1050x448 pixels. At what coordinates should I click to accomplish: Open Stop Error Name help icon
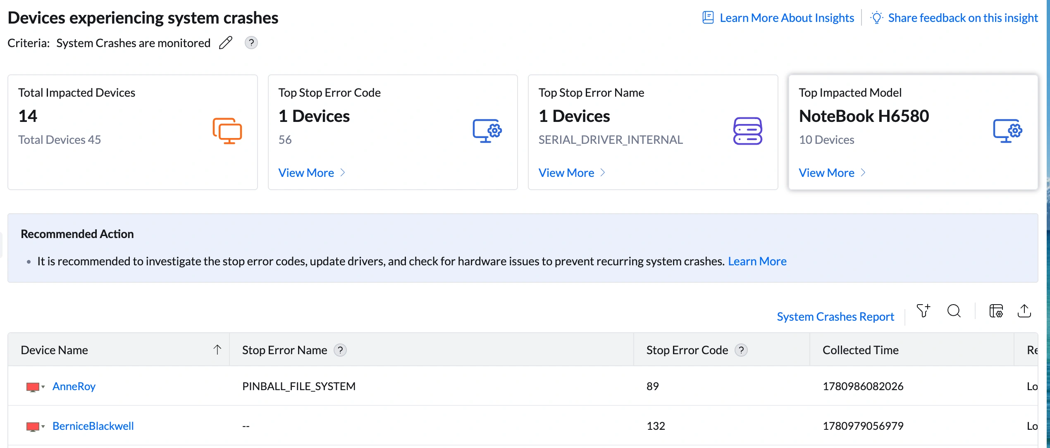tap(340, 350)
